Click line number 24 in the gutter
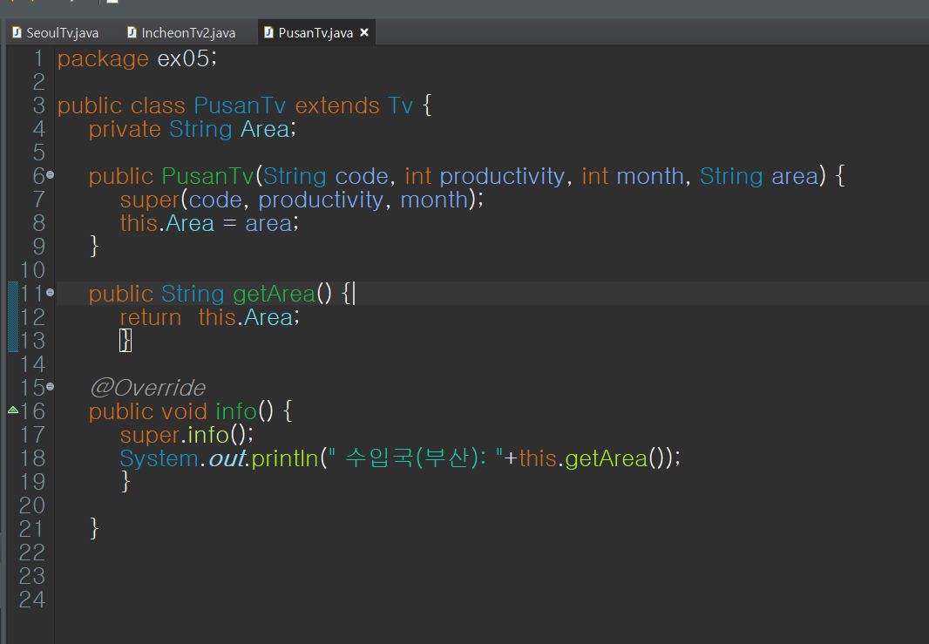Viewport: 929px width, 644px height. click(32, 600)
